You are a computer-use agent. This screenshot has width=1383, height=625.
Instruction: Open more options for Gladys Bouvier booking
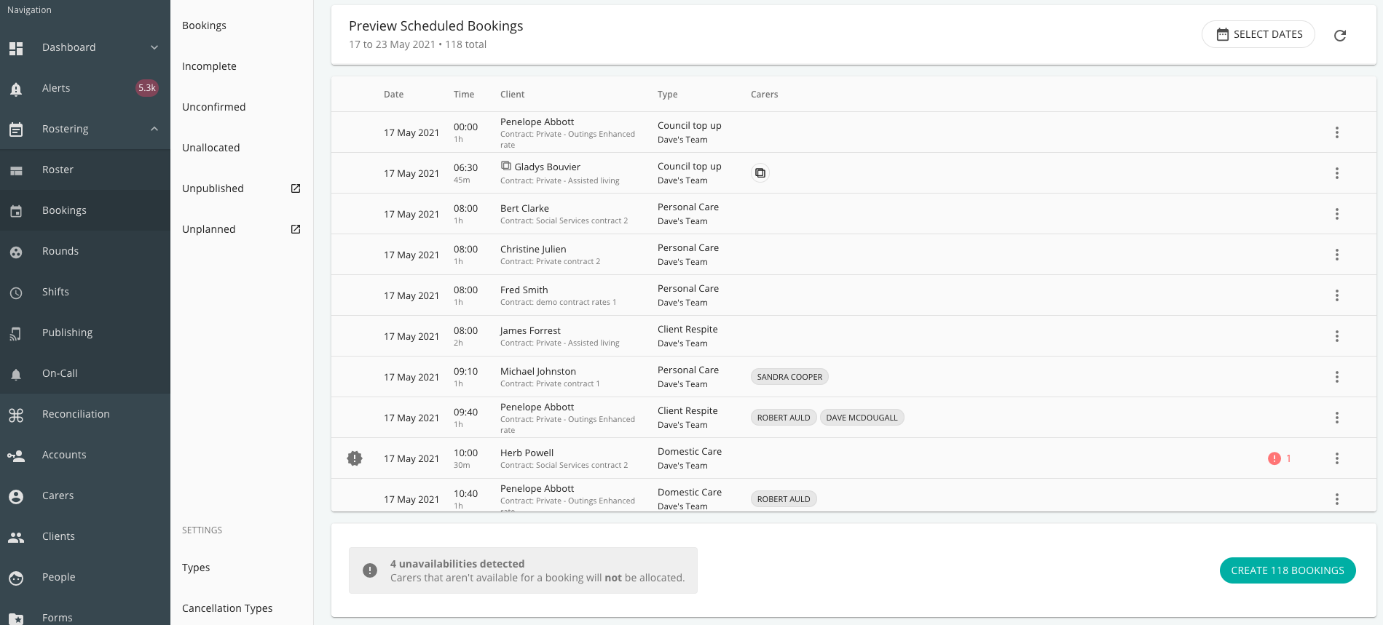coord(1336,173)
